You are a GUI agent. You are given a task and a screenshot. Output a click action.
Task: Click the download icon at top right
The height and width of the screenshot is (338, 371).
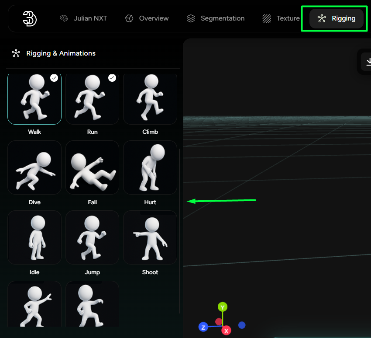pyautogui.click(x=369, y=62)
